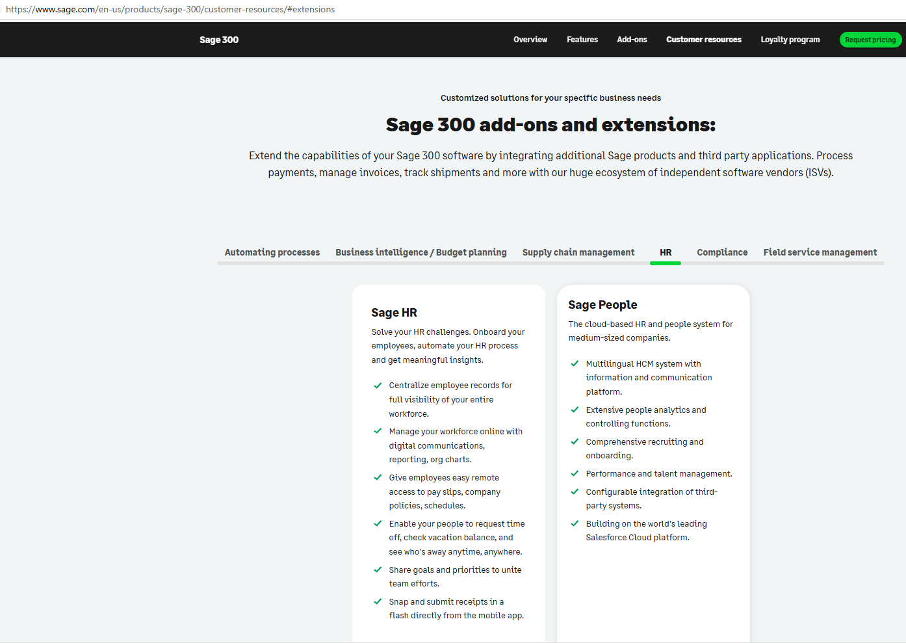Click checkmark beside 'Manage your workforce online'
This screenshot has height=643, width=906.
pyautogui.click(x=378, y=431)
